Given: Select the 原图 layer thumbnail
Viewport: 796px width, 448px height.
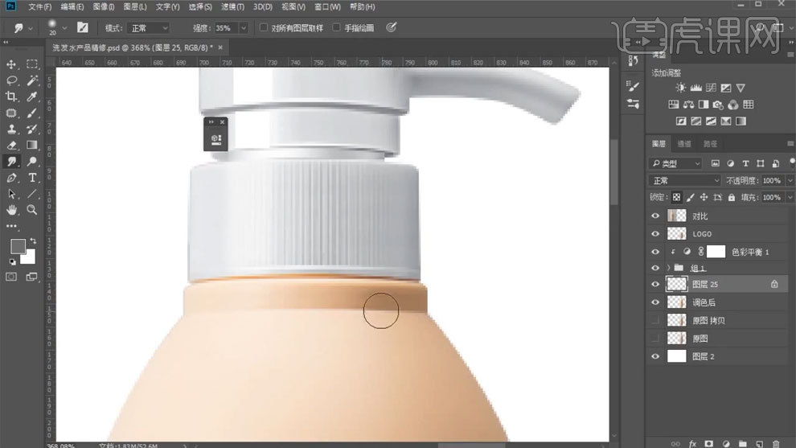Looking at the screenshot, I should pos(676,339).
